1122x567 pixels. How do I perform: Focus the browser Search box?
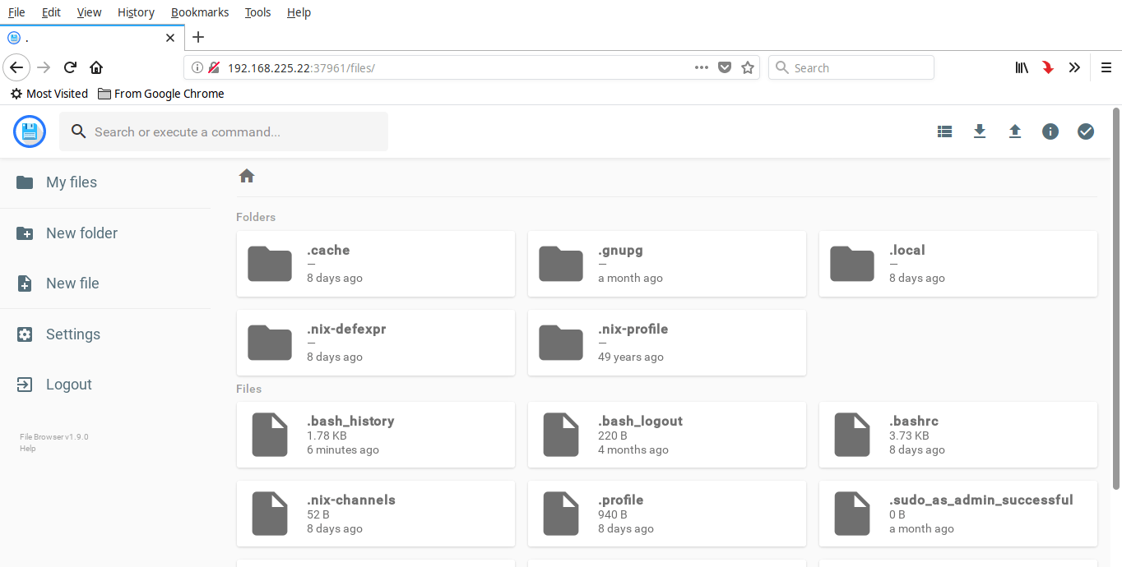point(851,67)
